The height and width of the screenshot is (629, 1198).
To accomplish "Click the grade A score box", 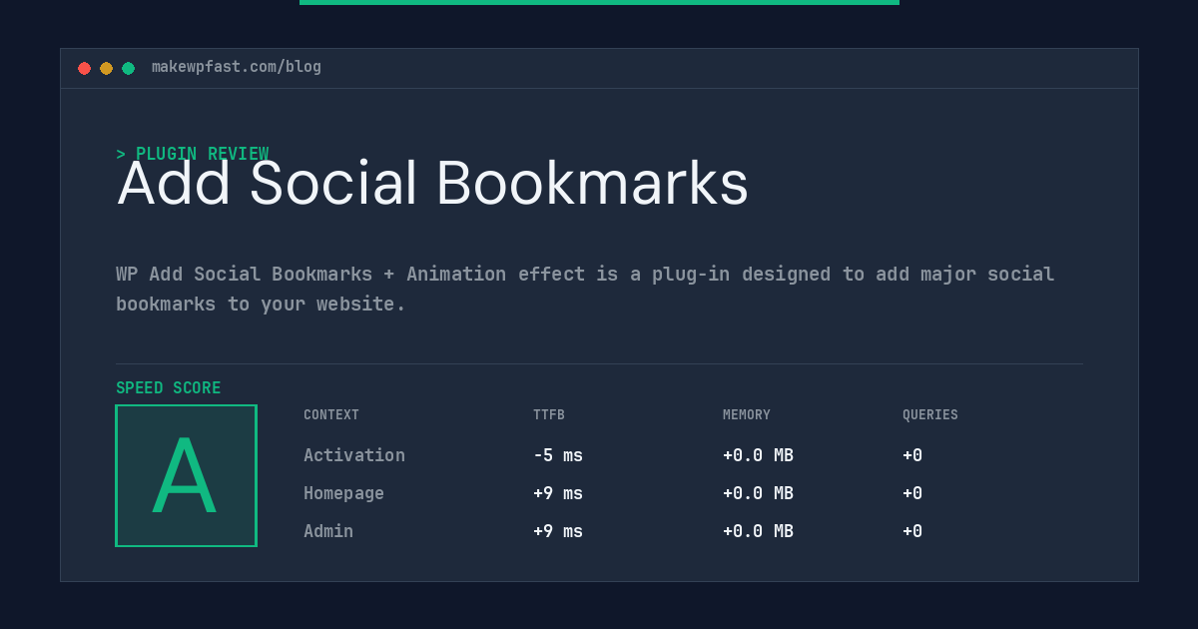I will point(186,475).
